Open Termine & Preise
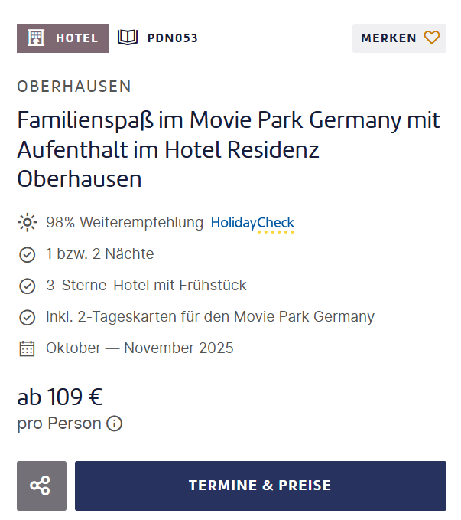 coord(260,486)
